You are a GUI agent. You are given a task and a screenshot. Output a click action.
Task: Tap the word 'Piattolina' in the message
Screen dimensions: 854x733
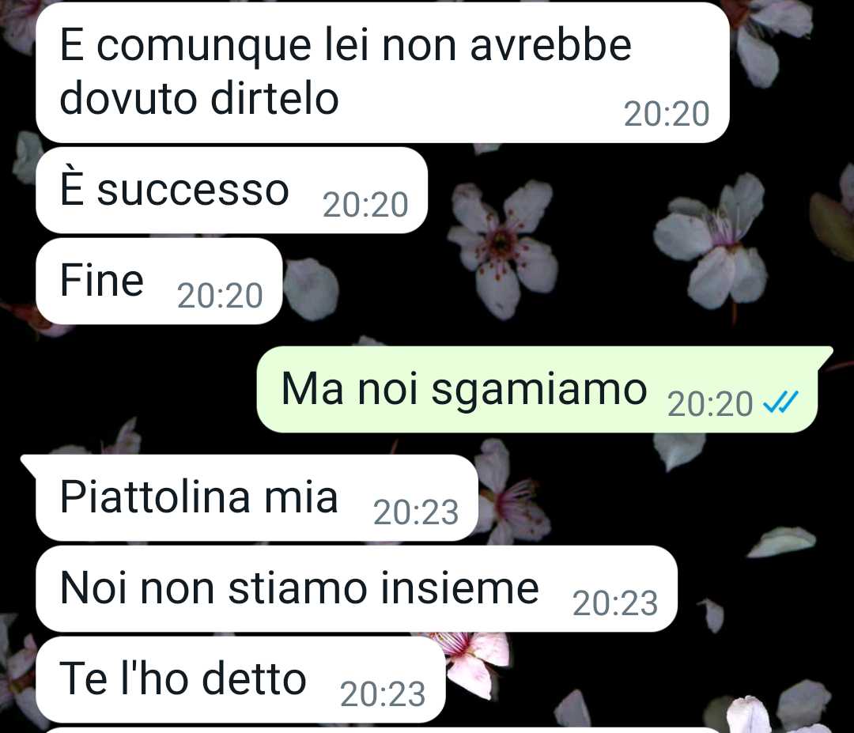pyautogui.click(x=155, y=497)
